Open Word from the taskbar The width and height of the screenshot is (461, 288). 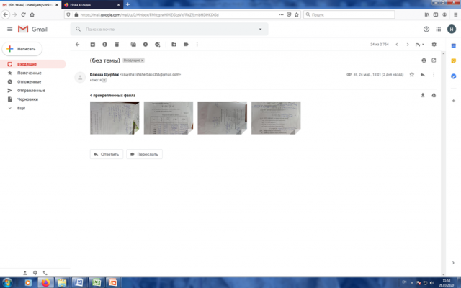click(79, 283)
